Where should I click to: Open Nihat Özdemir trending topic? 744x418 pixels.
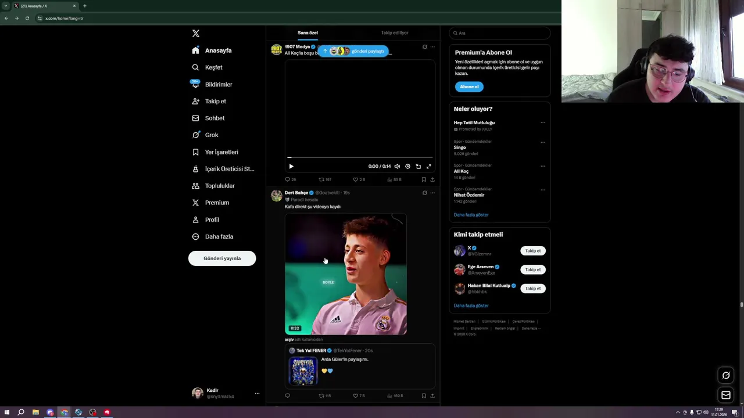coord(469,195)
